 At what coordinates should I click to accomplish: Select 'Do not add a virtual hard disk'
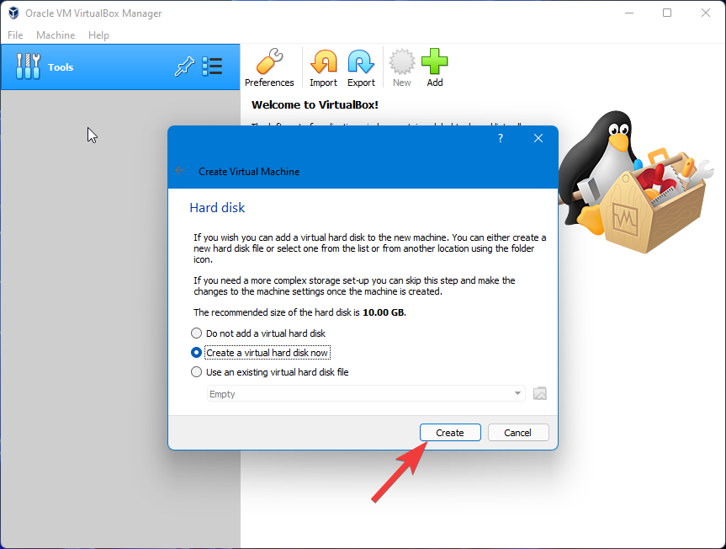196,333
